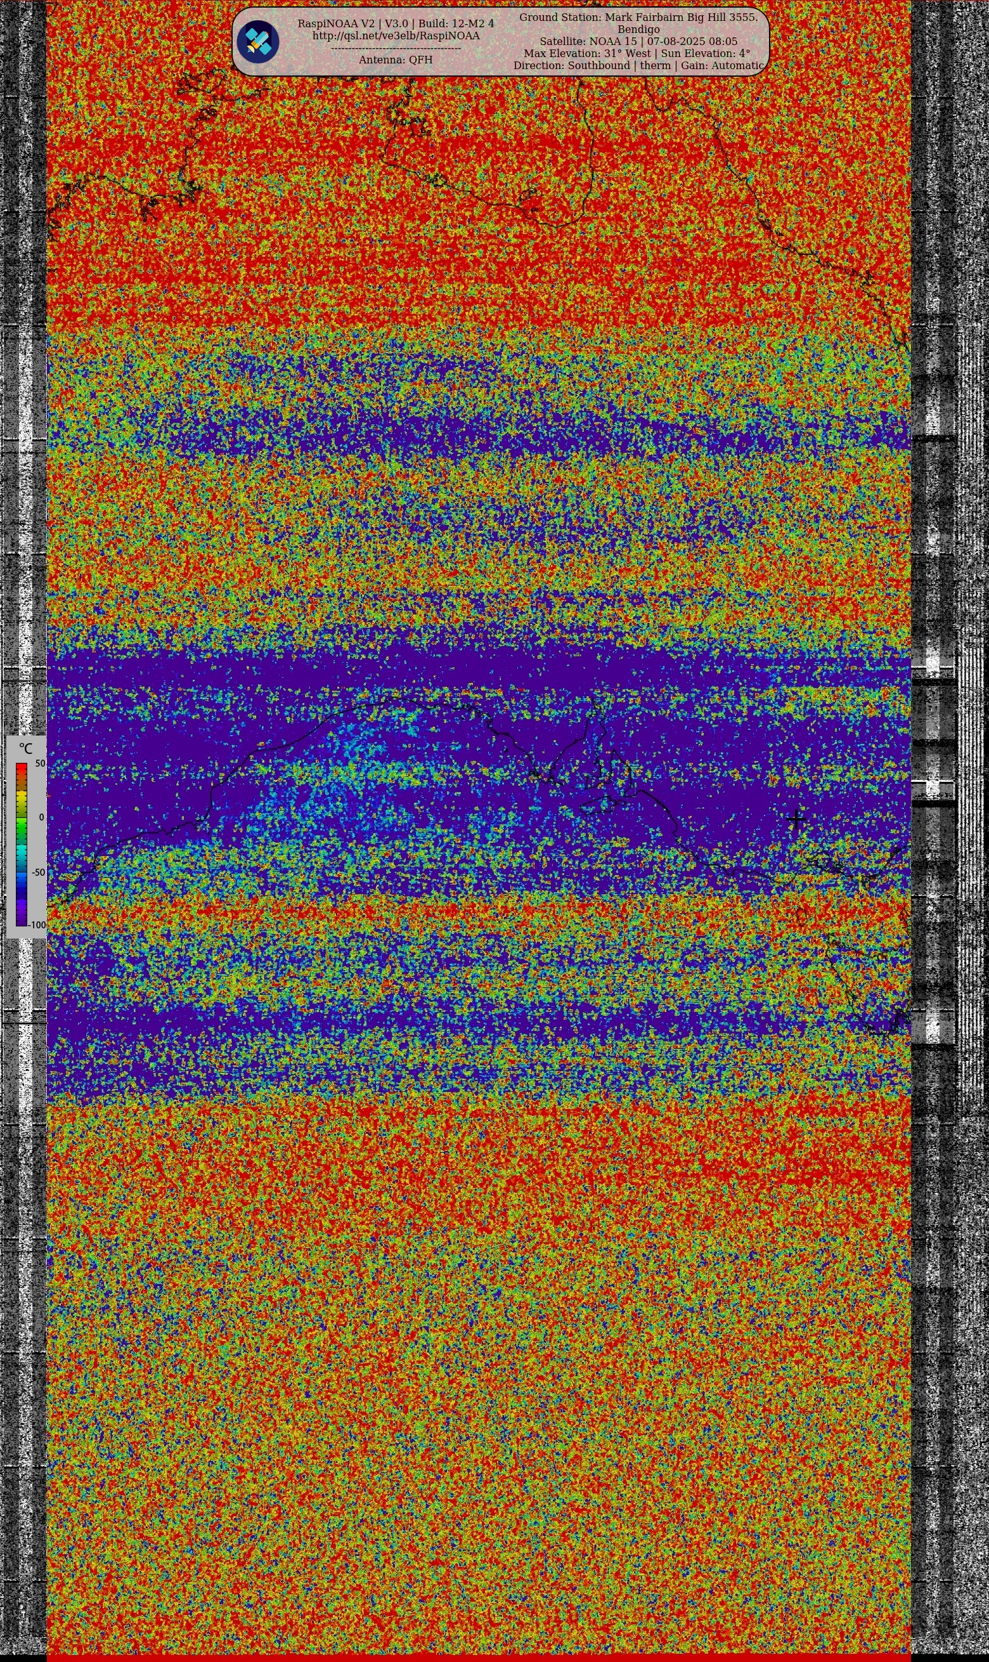Open the qsl.net RaspiNOAA URL
This screenshot has width=989, height=1662.
coord(396,36)
